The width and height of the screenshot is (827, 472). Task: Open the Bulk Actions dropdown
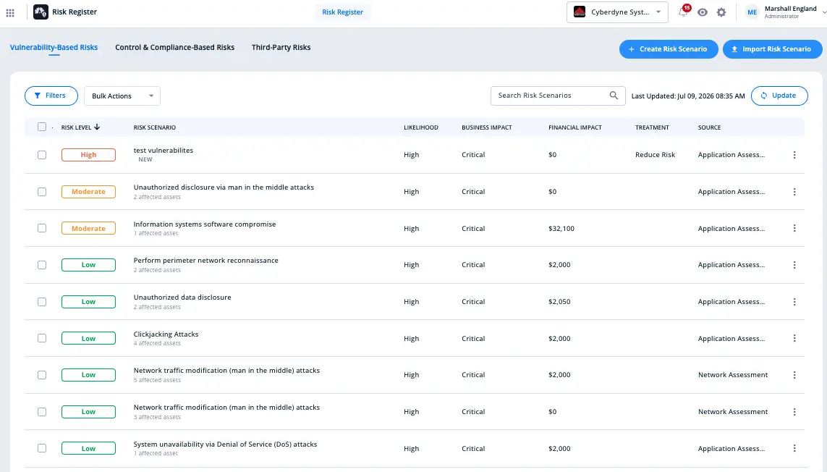tap(122, 96)
